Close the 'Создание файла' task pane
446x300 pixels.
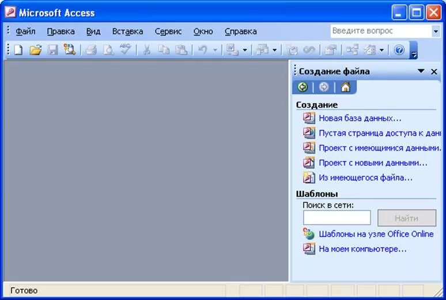coord(434,71)
